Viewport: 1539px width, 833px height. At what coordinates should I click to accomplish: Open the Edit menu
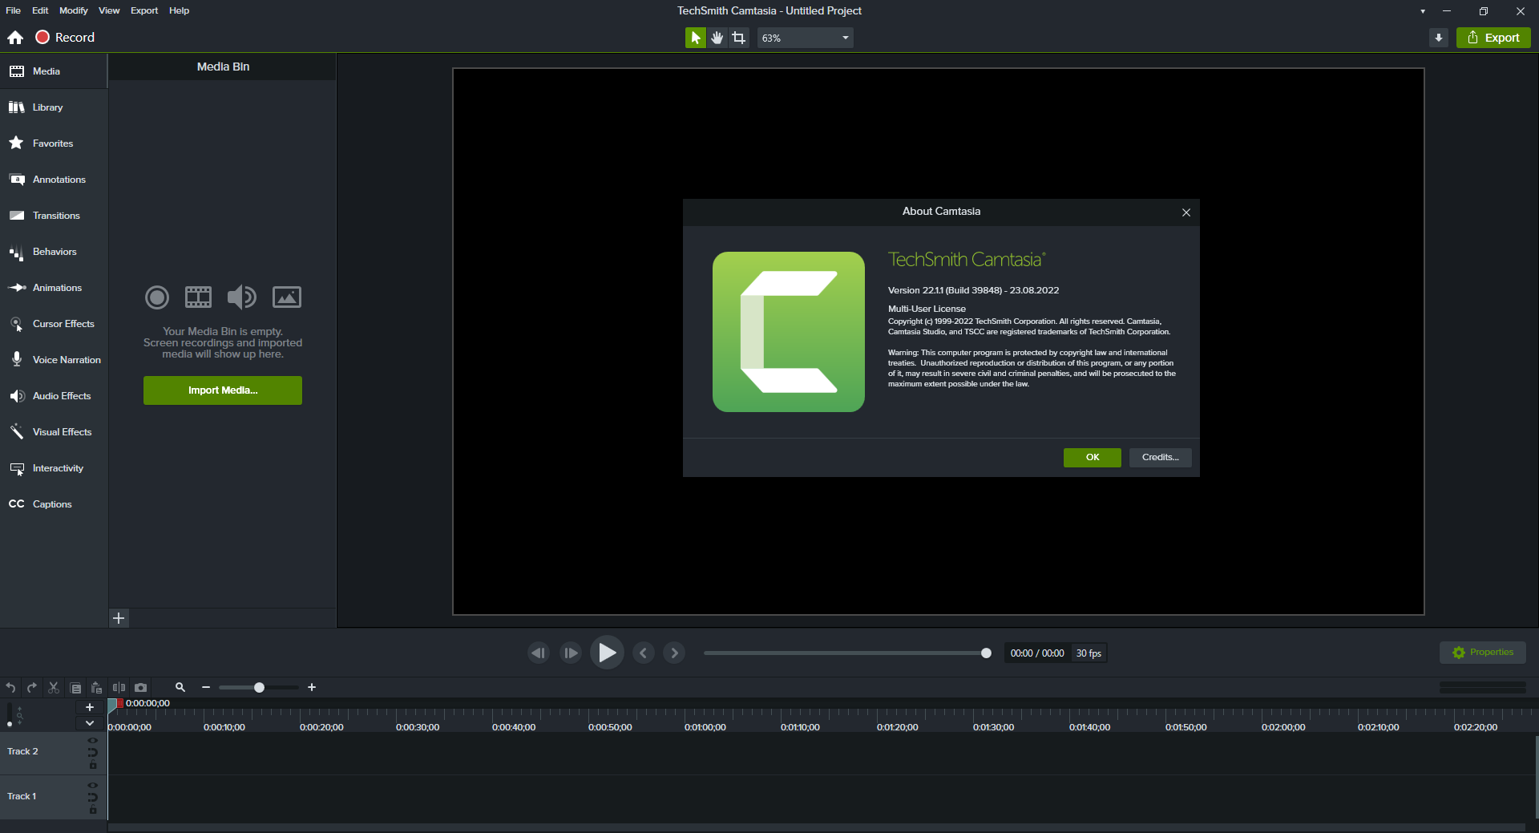click(x=40, y=10)
